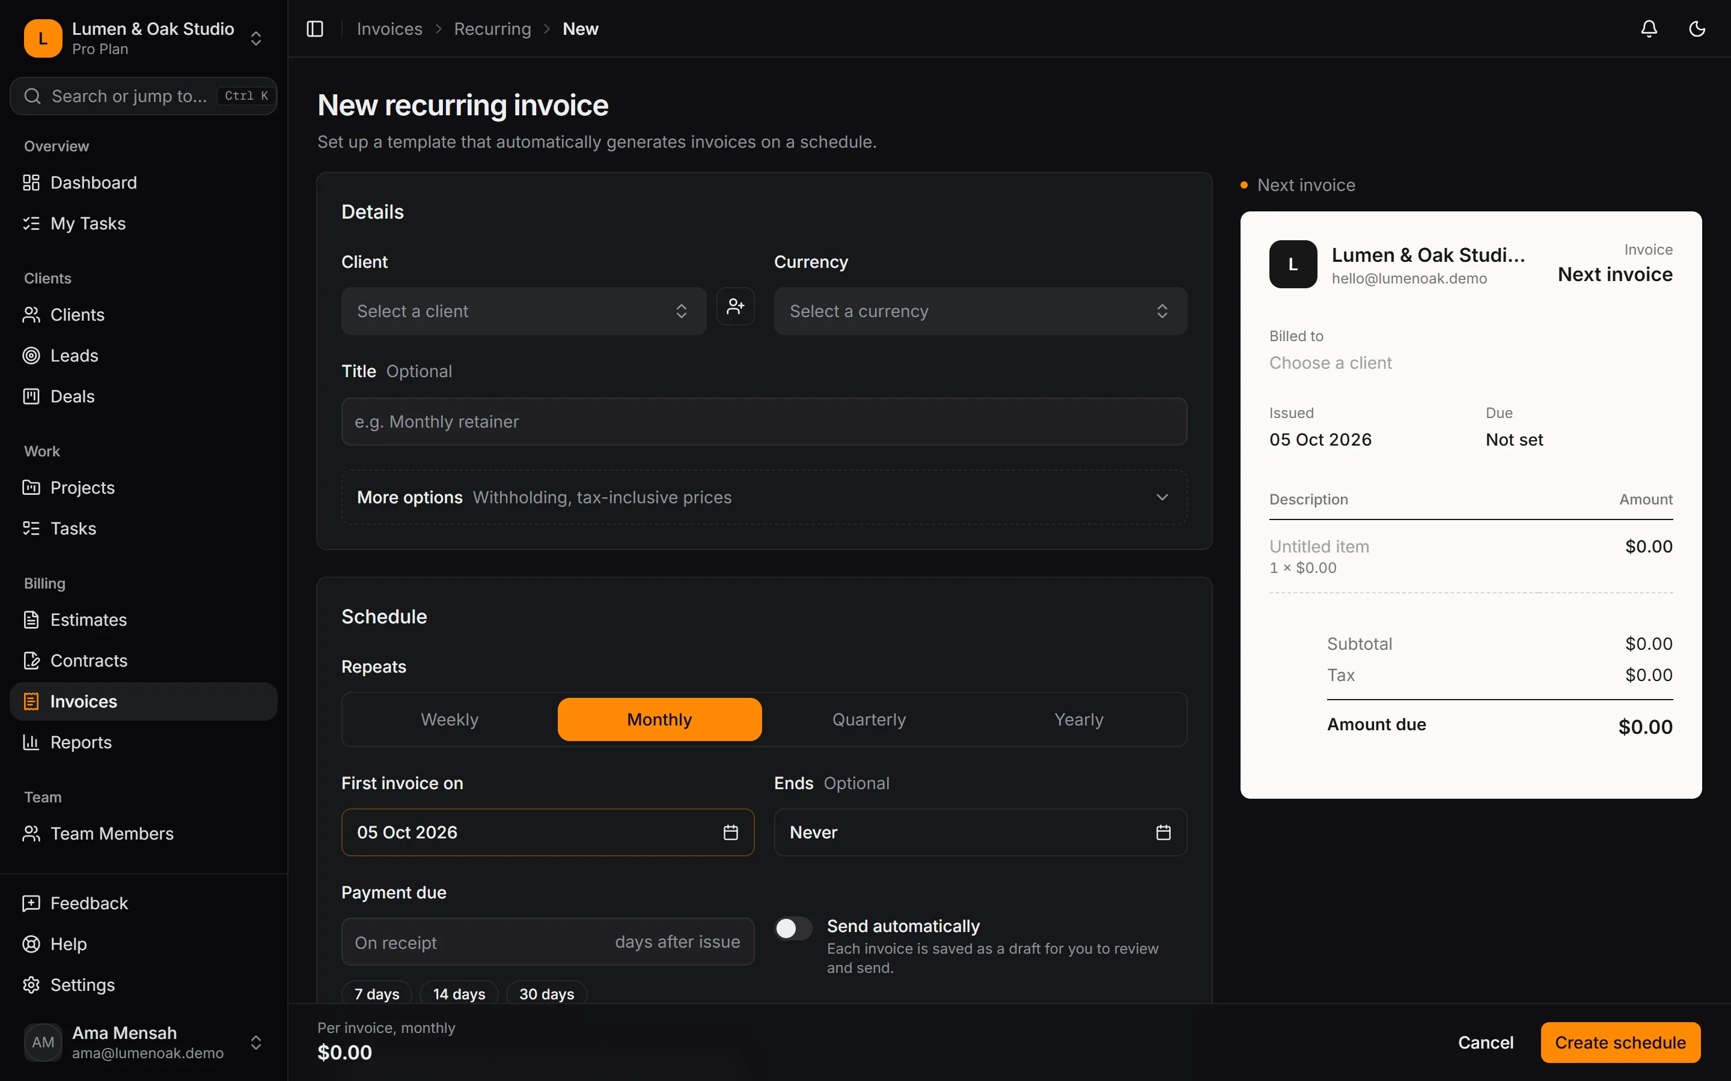Click the Lumen & Oak Studio workspace logo
This screenshot has width=1731, height=1081.
43,38
